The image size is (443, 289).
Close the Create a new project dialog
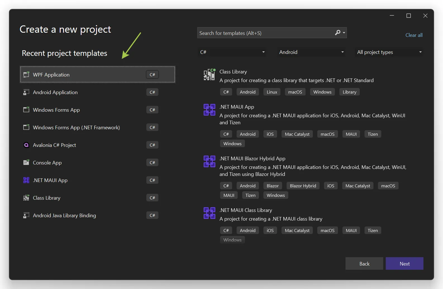(425, 16)
